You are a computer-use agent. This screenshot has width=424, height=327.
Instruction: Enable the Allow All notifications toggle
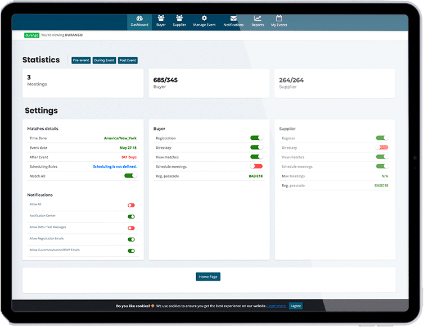pos(131,206)
